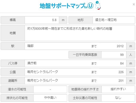
Task: Close the popup with the X icon
Action: point(134,4)
